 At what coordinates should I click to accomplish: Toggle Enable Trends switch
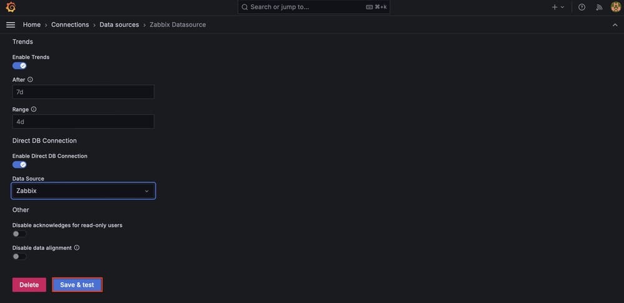click(19, 66)
